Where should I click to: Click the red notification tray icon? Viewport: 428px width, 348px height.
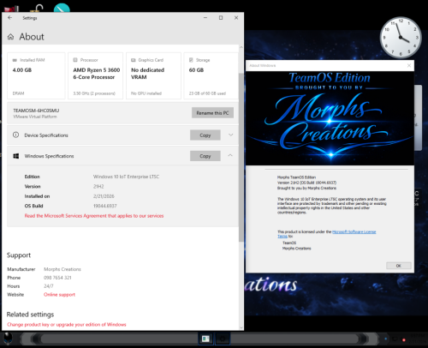click(404, 340)
